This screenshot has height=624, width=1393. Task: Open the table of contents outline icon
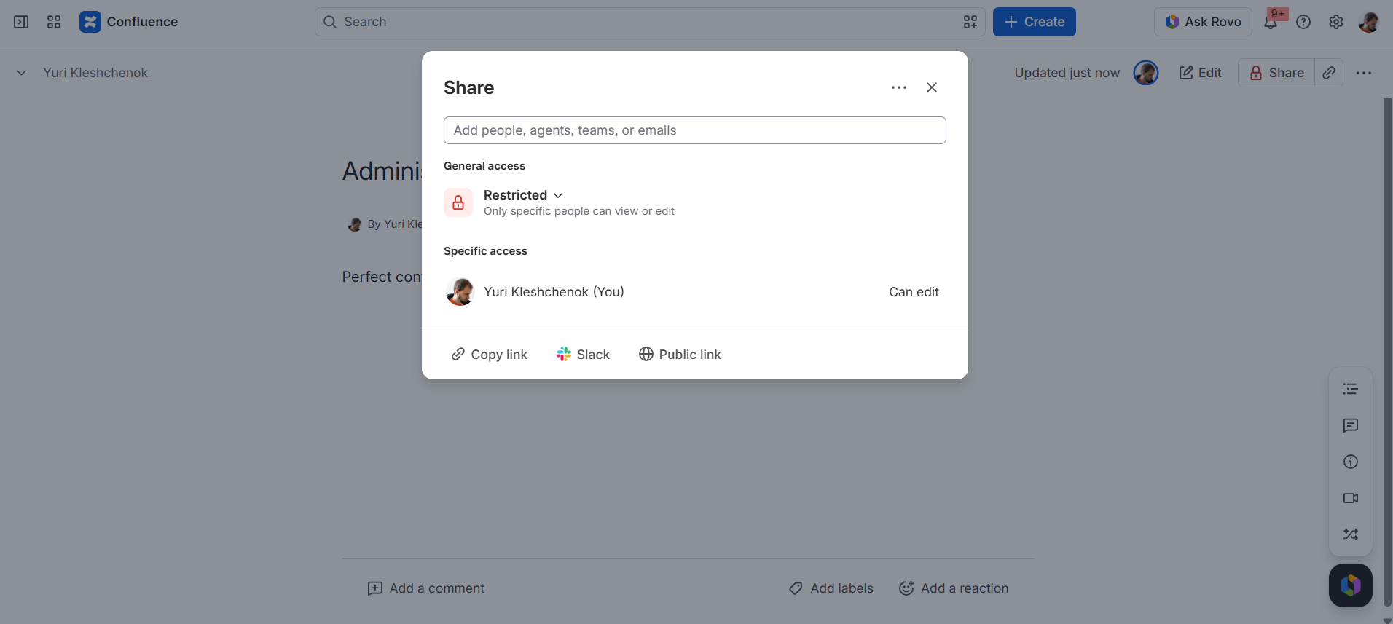point(1351,389)
